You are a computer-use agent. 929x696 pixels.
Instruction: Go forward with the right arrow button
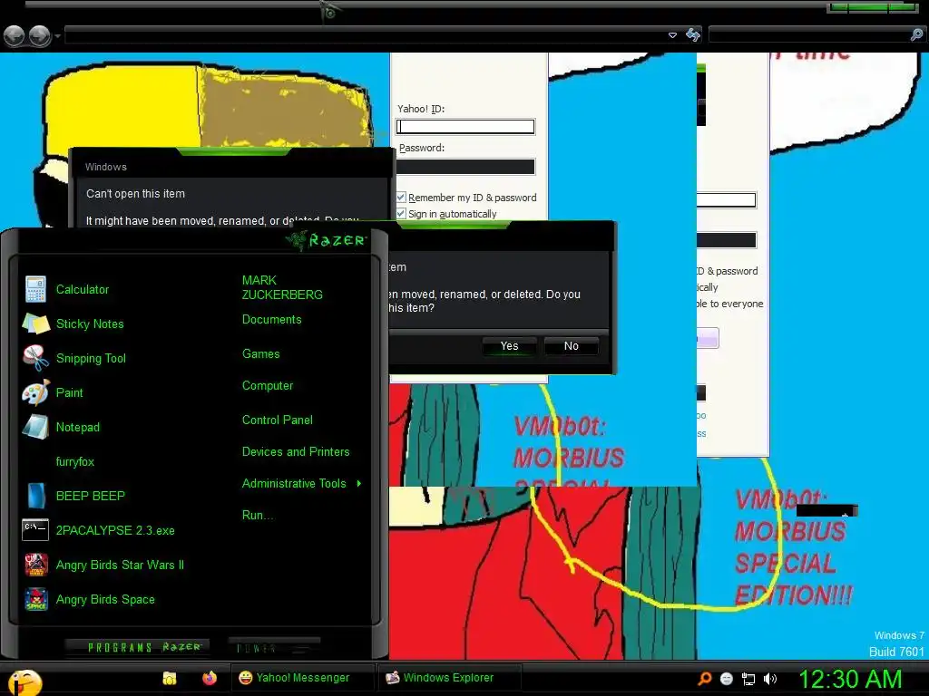pos(40,36)
